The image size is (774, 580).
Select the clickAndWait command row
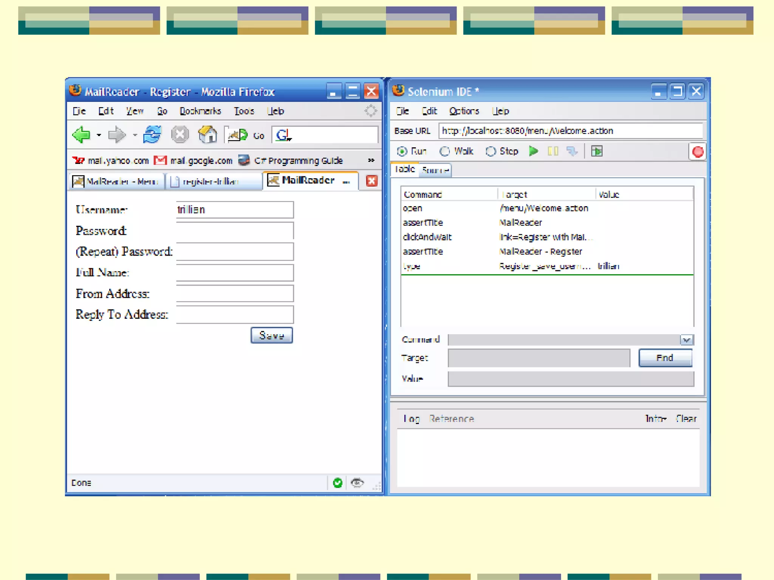tap(427, 237)
